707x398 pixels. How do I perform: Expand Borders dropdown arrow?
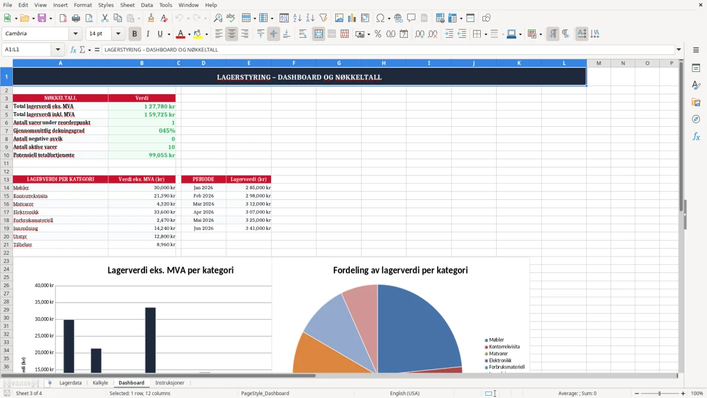pos(485,34)
